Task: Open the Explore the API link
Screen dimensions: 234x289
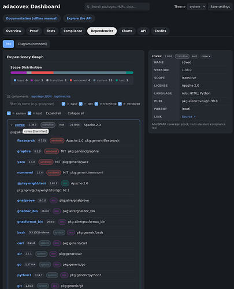Action: pos(79,18)
